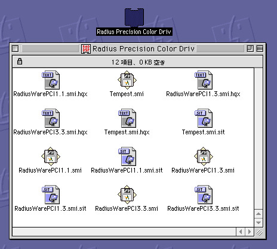
Task: Click the RadiusWarePCI1.3.smi disk image icon
Action: (204, 156)
